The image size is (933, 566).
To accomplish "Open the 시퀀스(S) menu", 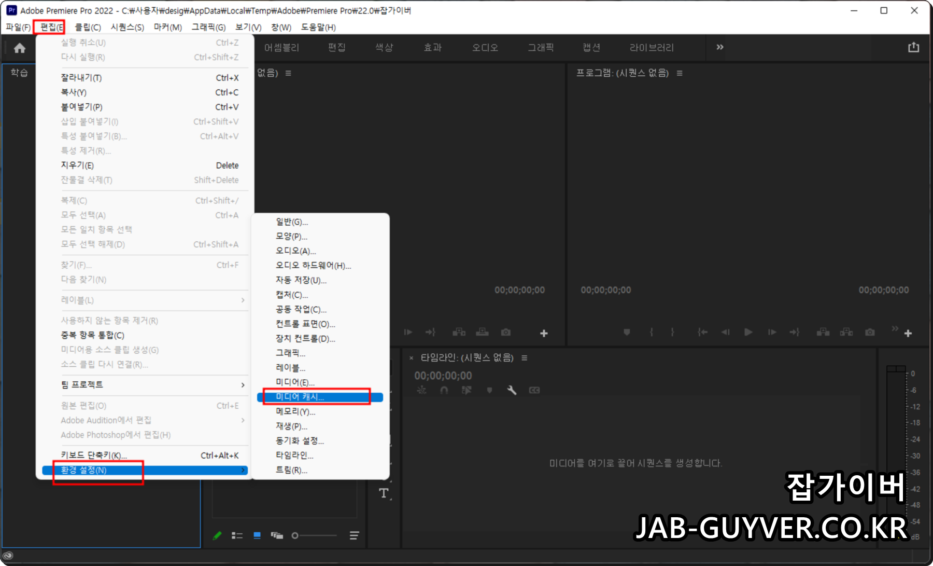I will tap(127, 27).
